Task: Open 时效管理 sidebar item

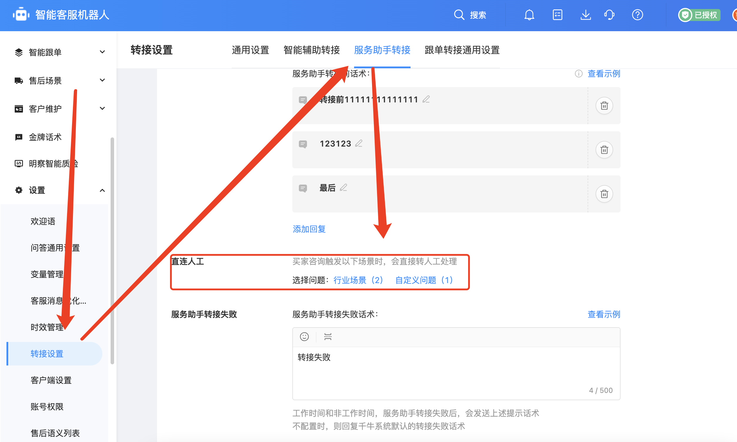Action: click(x=47, y=327)
